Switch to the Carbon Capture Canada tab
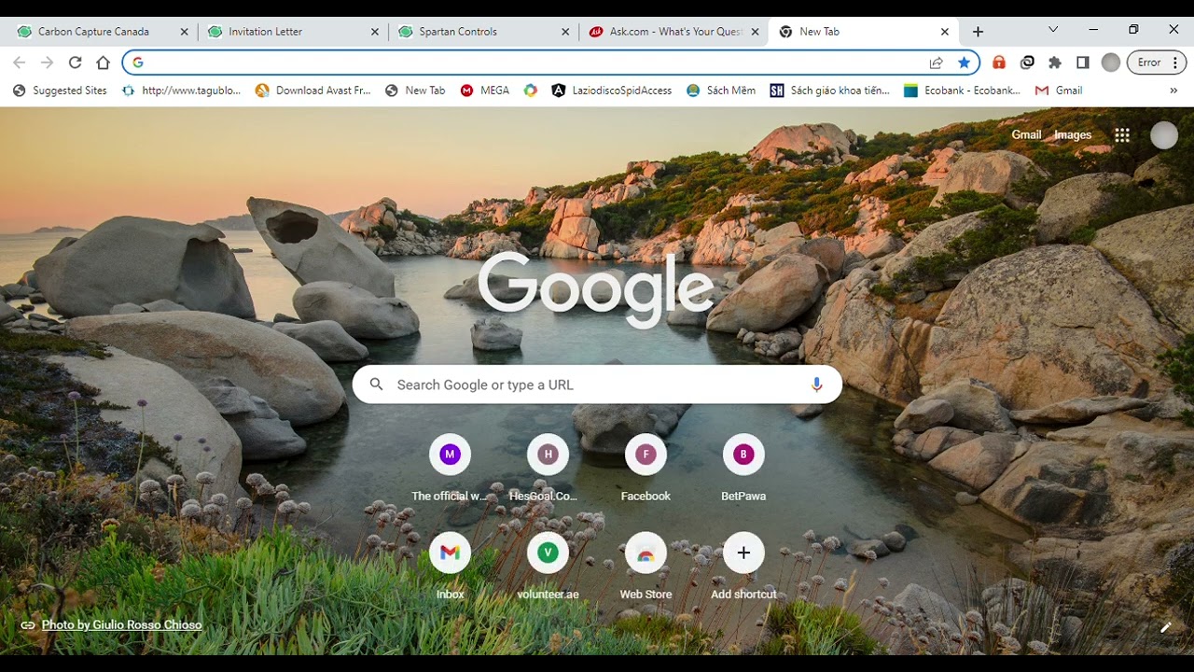1194x672 pixels. coord(93,32)
